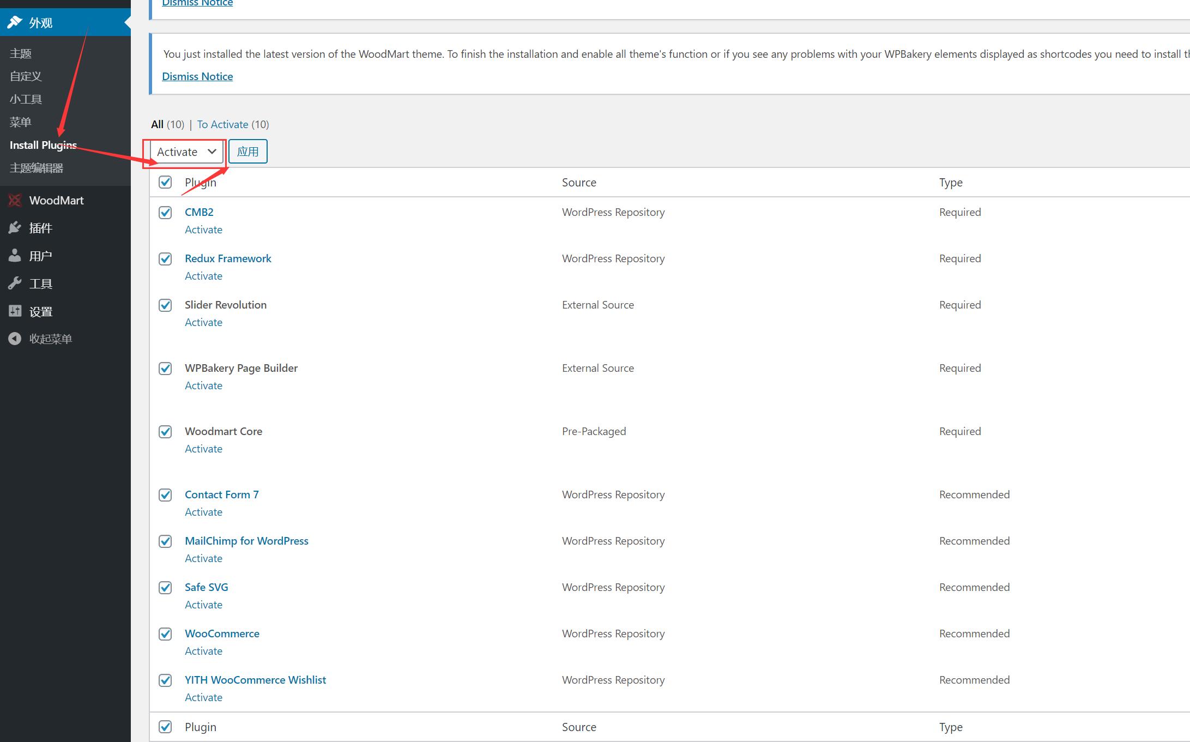
Task: Click Activate link under Contact Form 7
Action: (203, 512)
